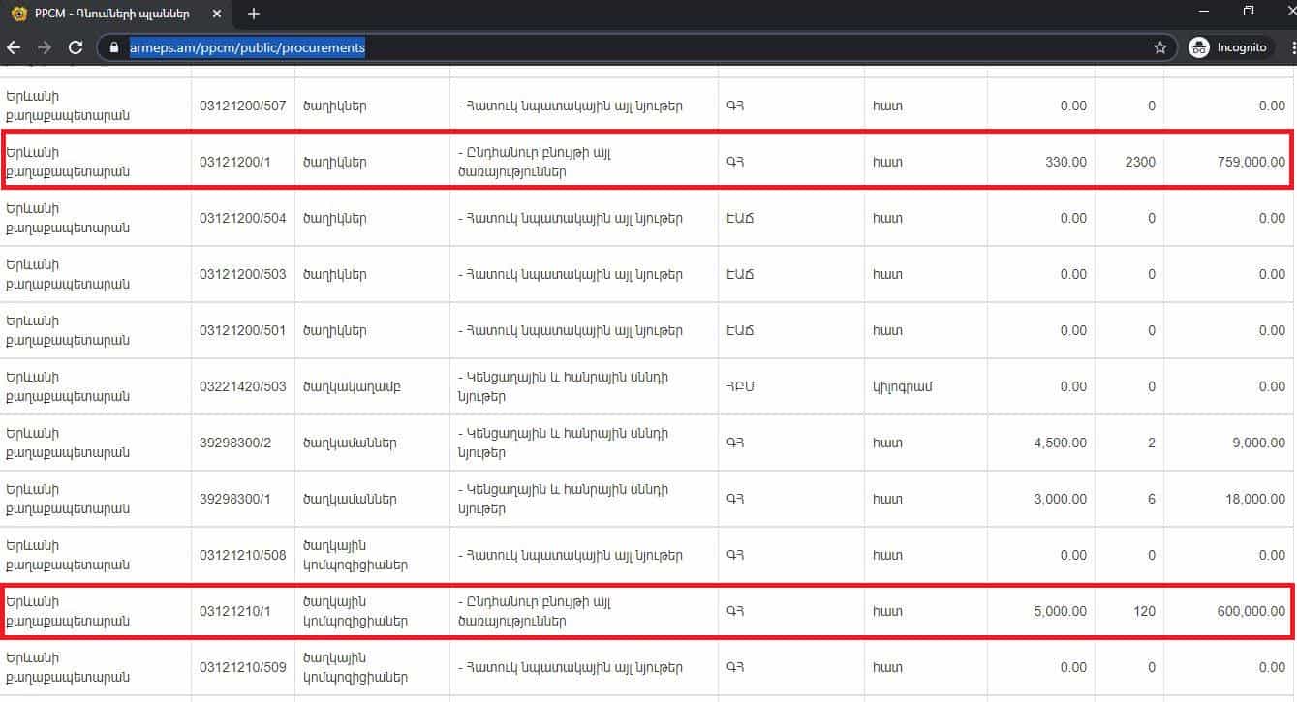Image resolution: width=1297 pixels, height=702 pixels.
Task: Open site info via padlock icon
Action: pos(114,47)
